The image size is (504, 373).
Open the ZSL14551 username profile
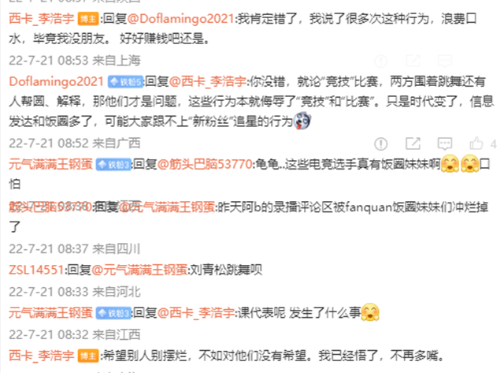(x=36, y=270)
